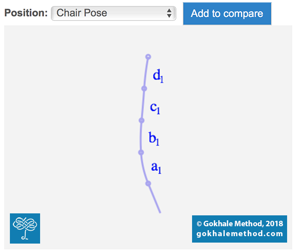This screenshot has height=251, width=297.
Task: Click the bottom tail of the spine line
Action: (x=154, y=199)
